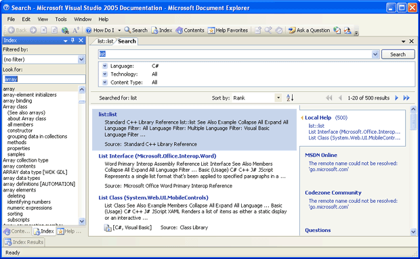Click the Refresh page icon in toolbar
The width and height of the screenshot is (420, 259).
click(x=54, y=30)
